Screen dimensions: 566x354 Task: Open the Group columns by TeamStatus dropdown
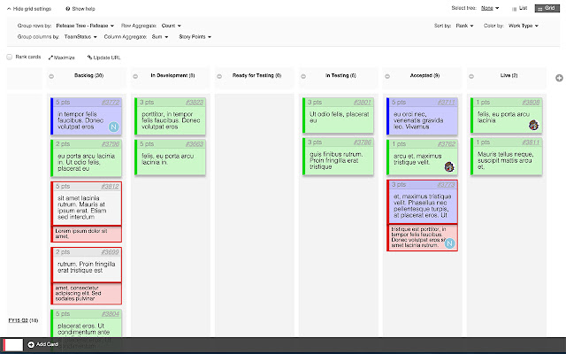pyautogui.click(x=80, y=37)
